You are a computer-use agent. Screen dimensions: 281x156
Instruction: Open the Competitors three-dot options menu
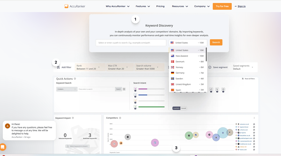pyautogui.click(x=254, y=118)
